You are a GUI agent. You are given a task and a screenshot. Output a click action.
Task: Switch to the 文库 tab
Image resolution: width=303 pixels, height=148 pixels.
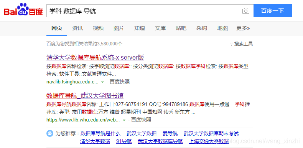click(x=160, y=28)
